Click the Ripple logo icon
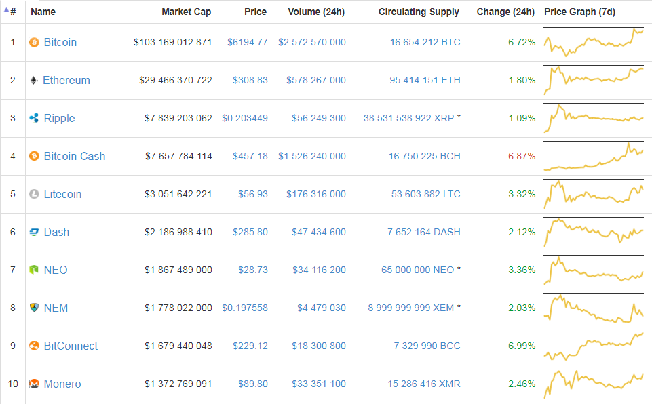 34,118
